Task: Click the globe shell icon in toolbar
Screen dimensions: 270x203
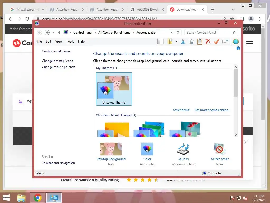Action: click(235, 41)
